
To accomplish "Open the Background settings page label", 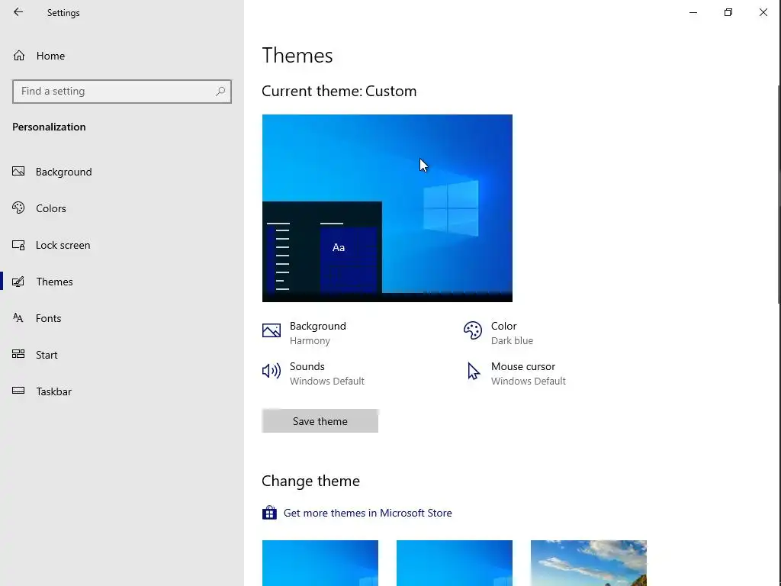I will pos(64,172).
